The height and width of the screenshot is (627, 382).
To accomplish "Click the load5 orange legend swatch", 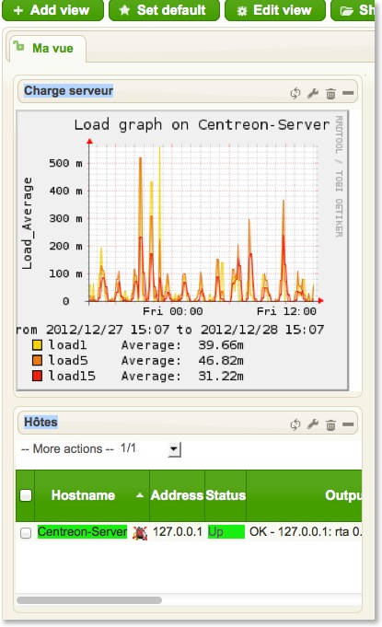I will 37,360.
